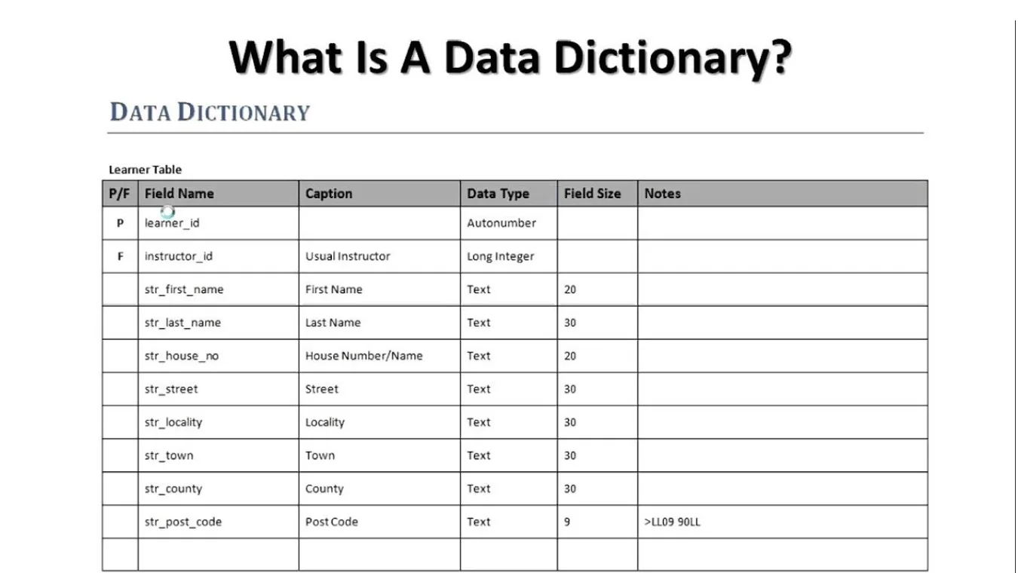
Task: Click the field size cell containing 9
Action: tap(567, 522)
